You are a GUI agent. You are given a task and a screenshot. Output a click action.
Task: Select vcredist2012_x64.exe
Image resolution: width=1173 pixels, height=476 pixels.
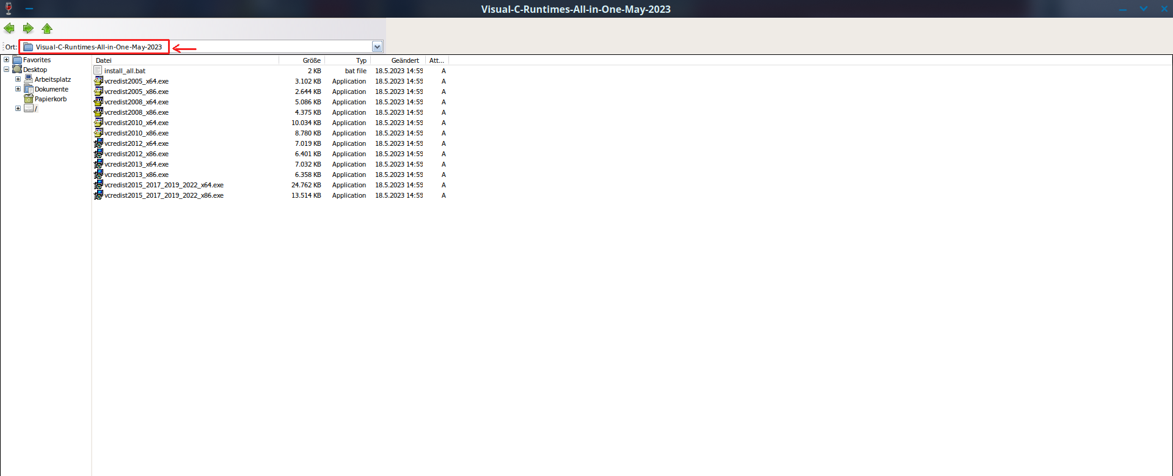[x=136, y=143]
